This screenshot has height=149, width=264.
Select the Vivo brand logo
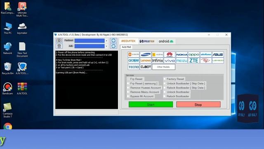click(x=170, y=60)
